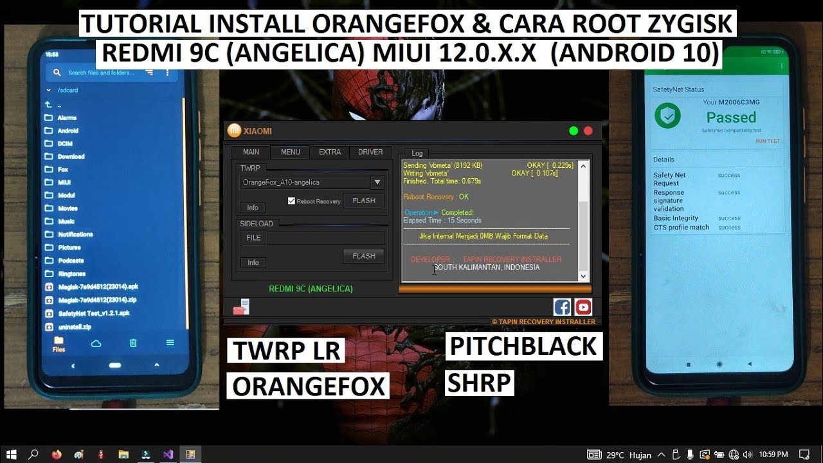
Task: Toggle the Reboot Recovery checkbox
Action: pos(291,201)
